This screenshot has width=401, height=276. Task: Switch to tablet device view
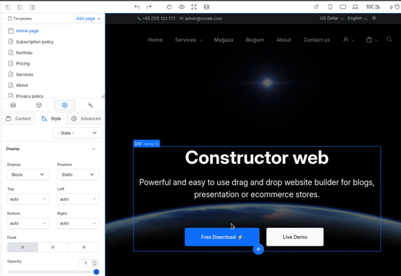[x=342, y=7]
